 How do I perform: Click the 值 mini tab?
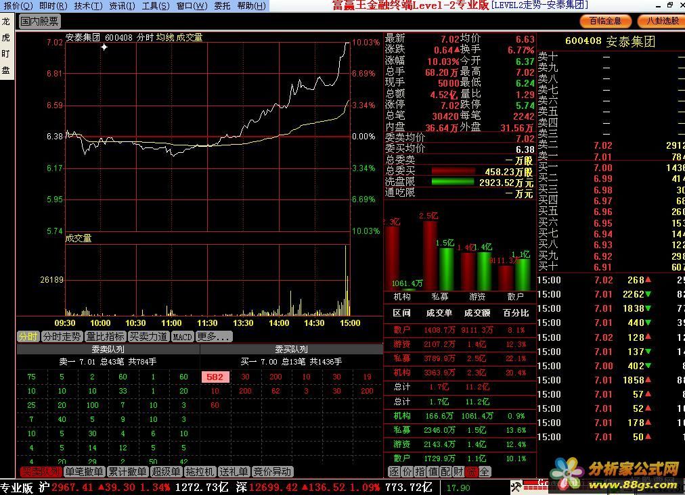pos(433,472)
